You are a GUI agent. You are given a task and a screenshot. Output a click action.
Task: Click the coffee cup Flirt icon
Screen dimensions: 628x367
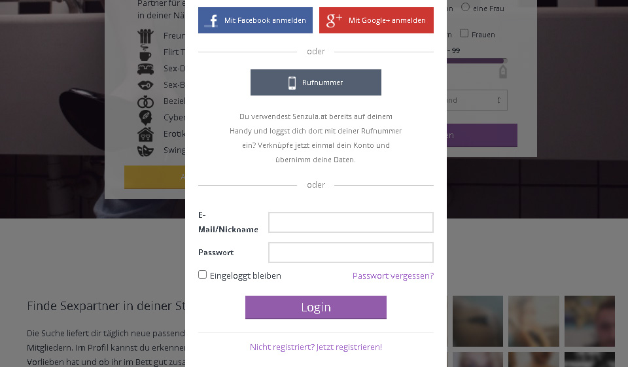145,52
